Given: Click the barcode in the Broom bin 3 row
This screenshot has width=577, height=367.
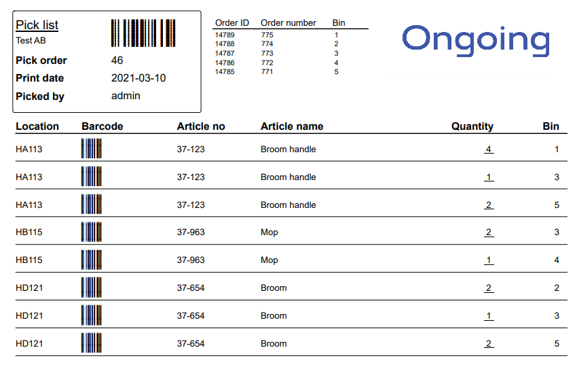Looking at the screenshot, I should [x=91, y=315].
